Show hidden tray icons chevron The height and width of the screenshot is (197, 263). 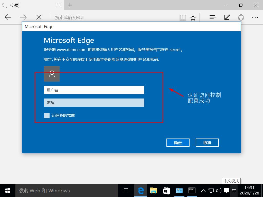point(203,191)
